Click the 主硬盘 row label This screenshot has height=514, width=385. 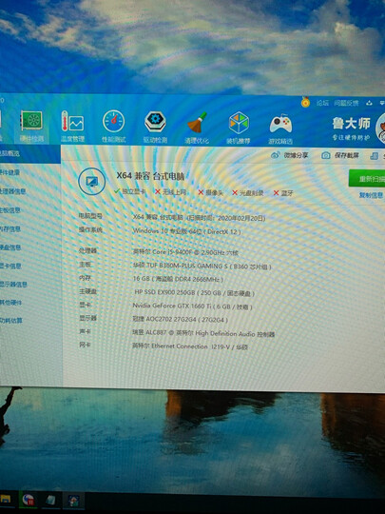pyautogui.click(x=87, y=291)
